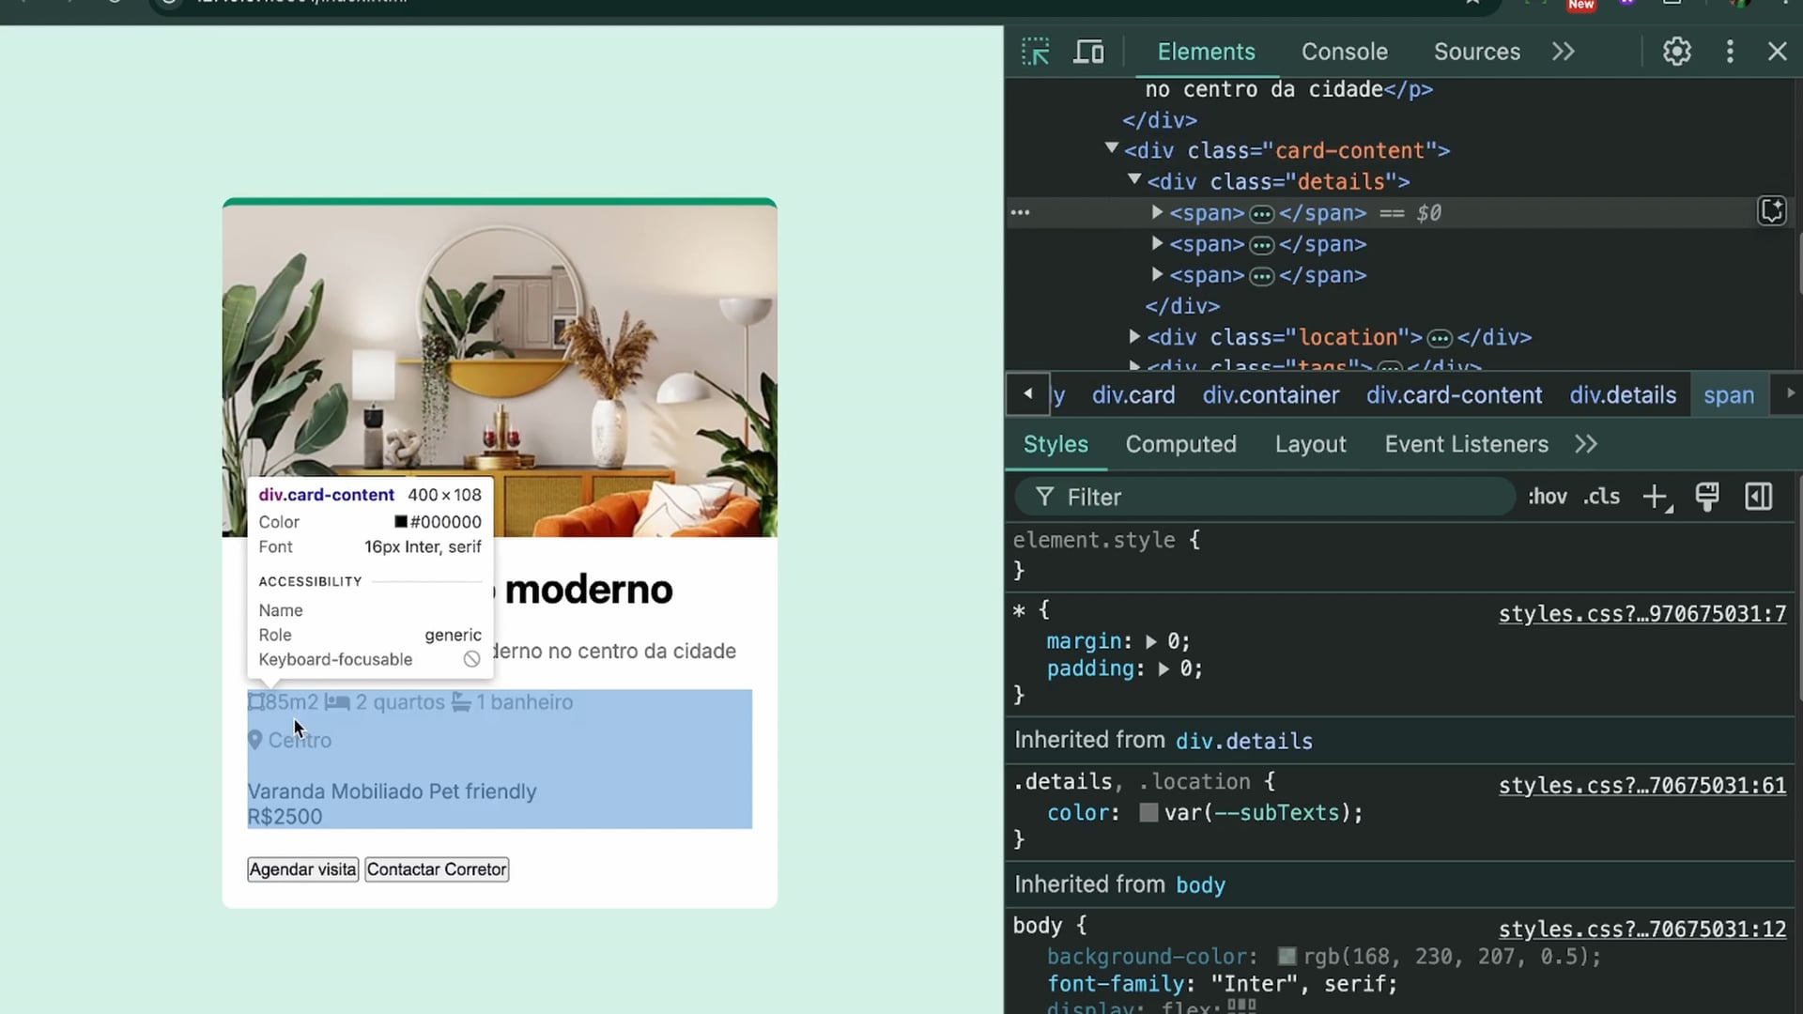Collapse the div class card-content node
The height and width of the screenshot is (1014, 1803).
1112,148
